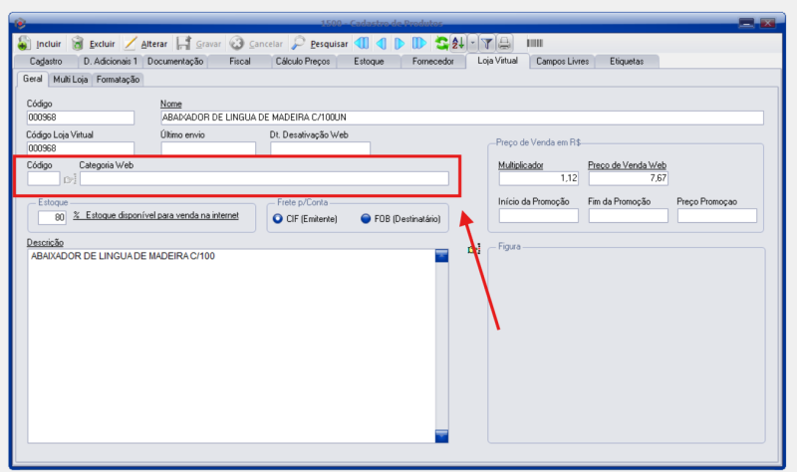Image resolution: width=797 pixels, height=472 pixels.
Task: Click the Alterar pencil icon
Action: 131,44
